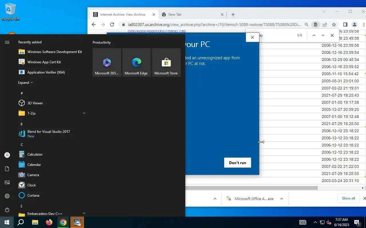Open volume tray icon
This screenshot has height=228, width=366.
click(329, 222)
